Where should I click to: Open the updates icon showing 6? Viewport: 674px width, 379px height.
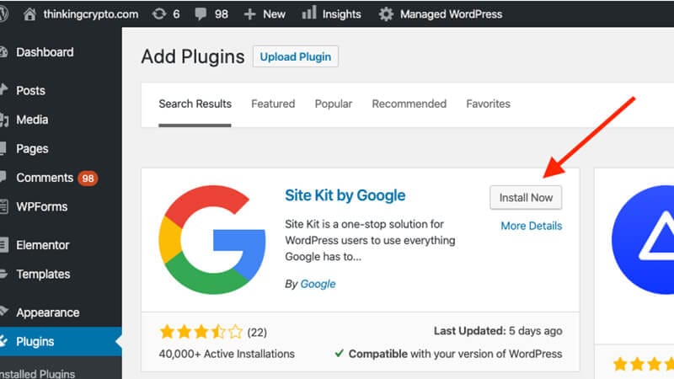160,14
